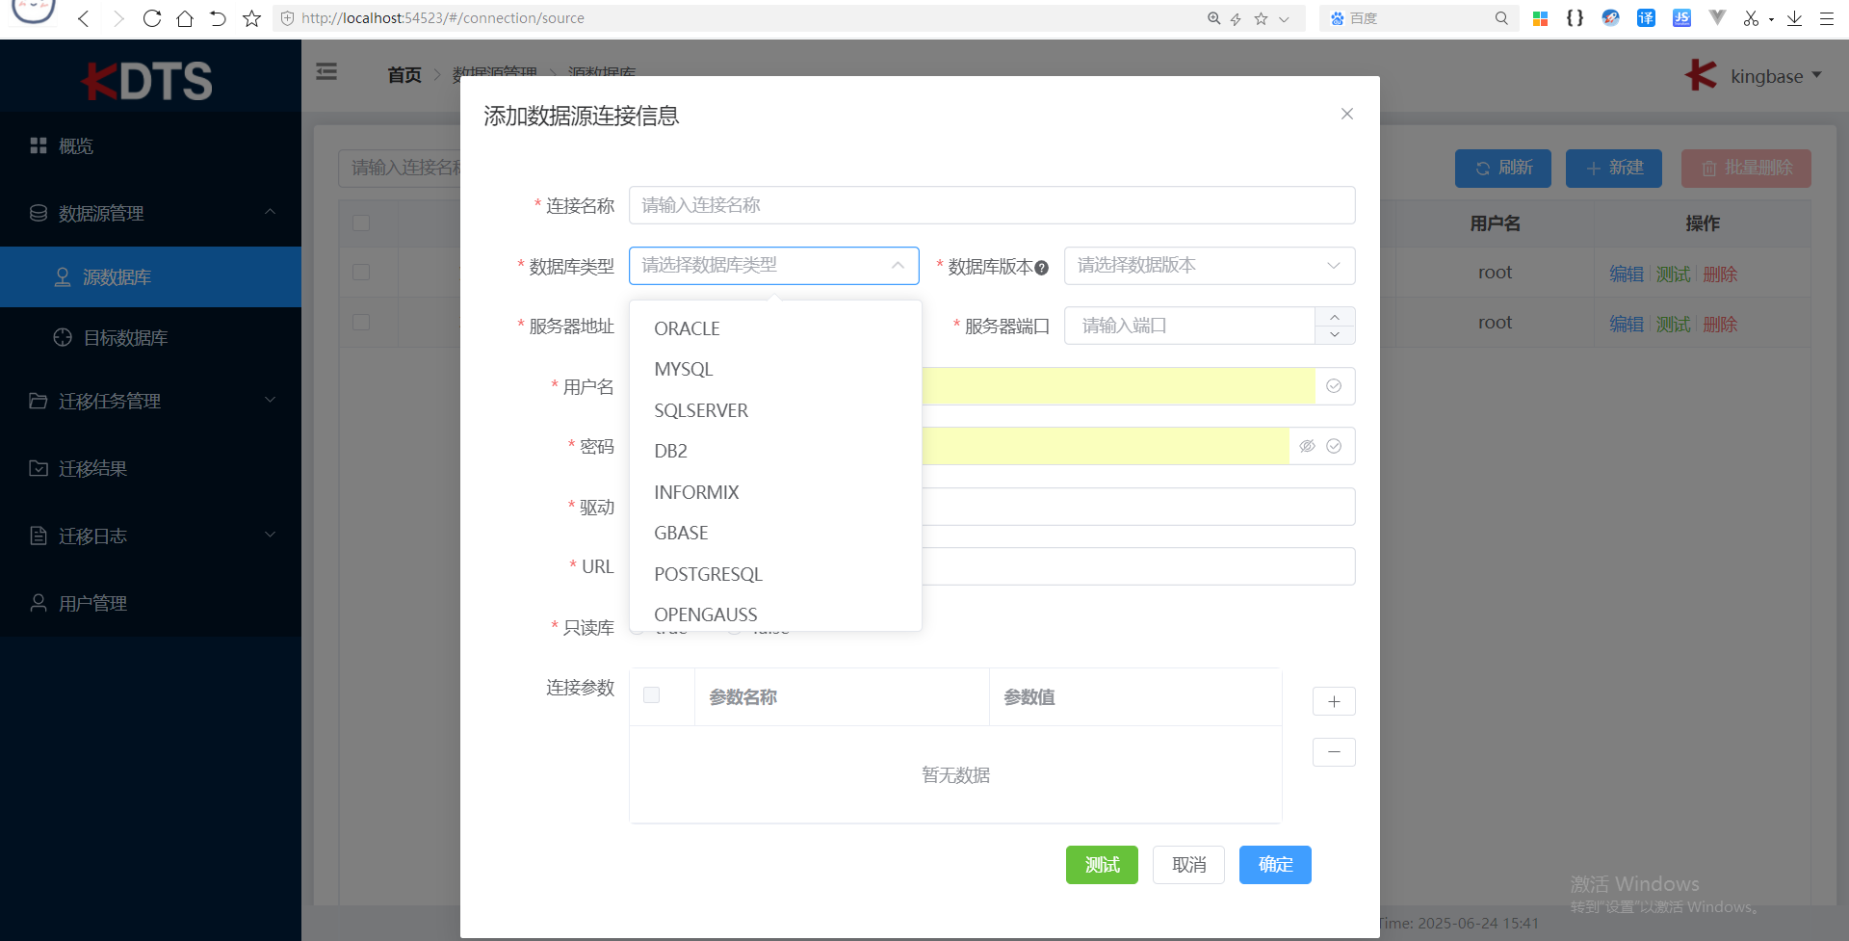Click the up stepper beside 服务器端口
Viewport: 1849px width, 941px height.
(1335, 316)
